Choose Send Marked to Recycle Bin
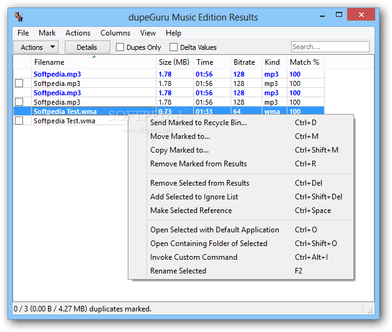 click(x=241, y=123)
